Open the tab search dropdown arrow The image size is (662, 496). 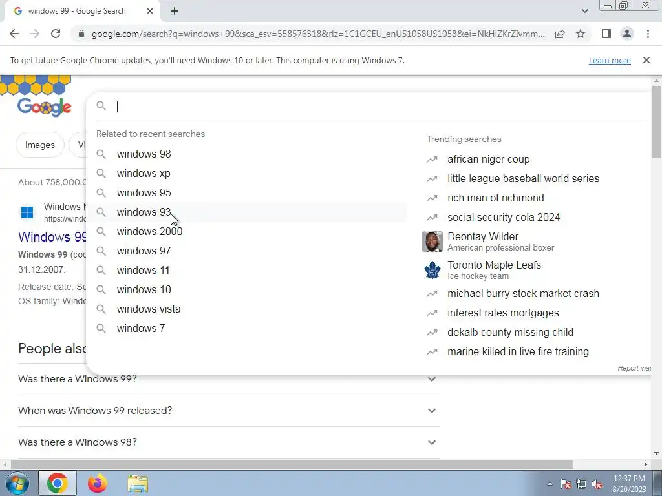click(584, 12)
